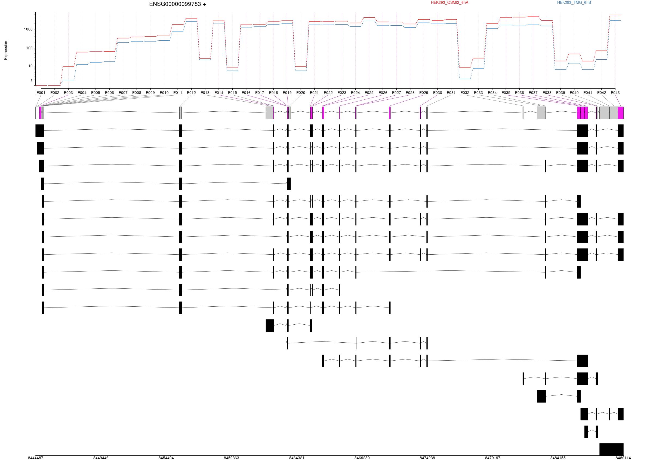
Task: Click exon bin label E017
Action: [x=260, y=93]
